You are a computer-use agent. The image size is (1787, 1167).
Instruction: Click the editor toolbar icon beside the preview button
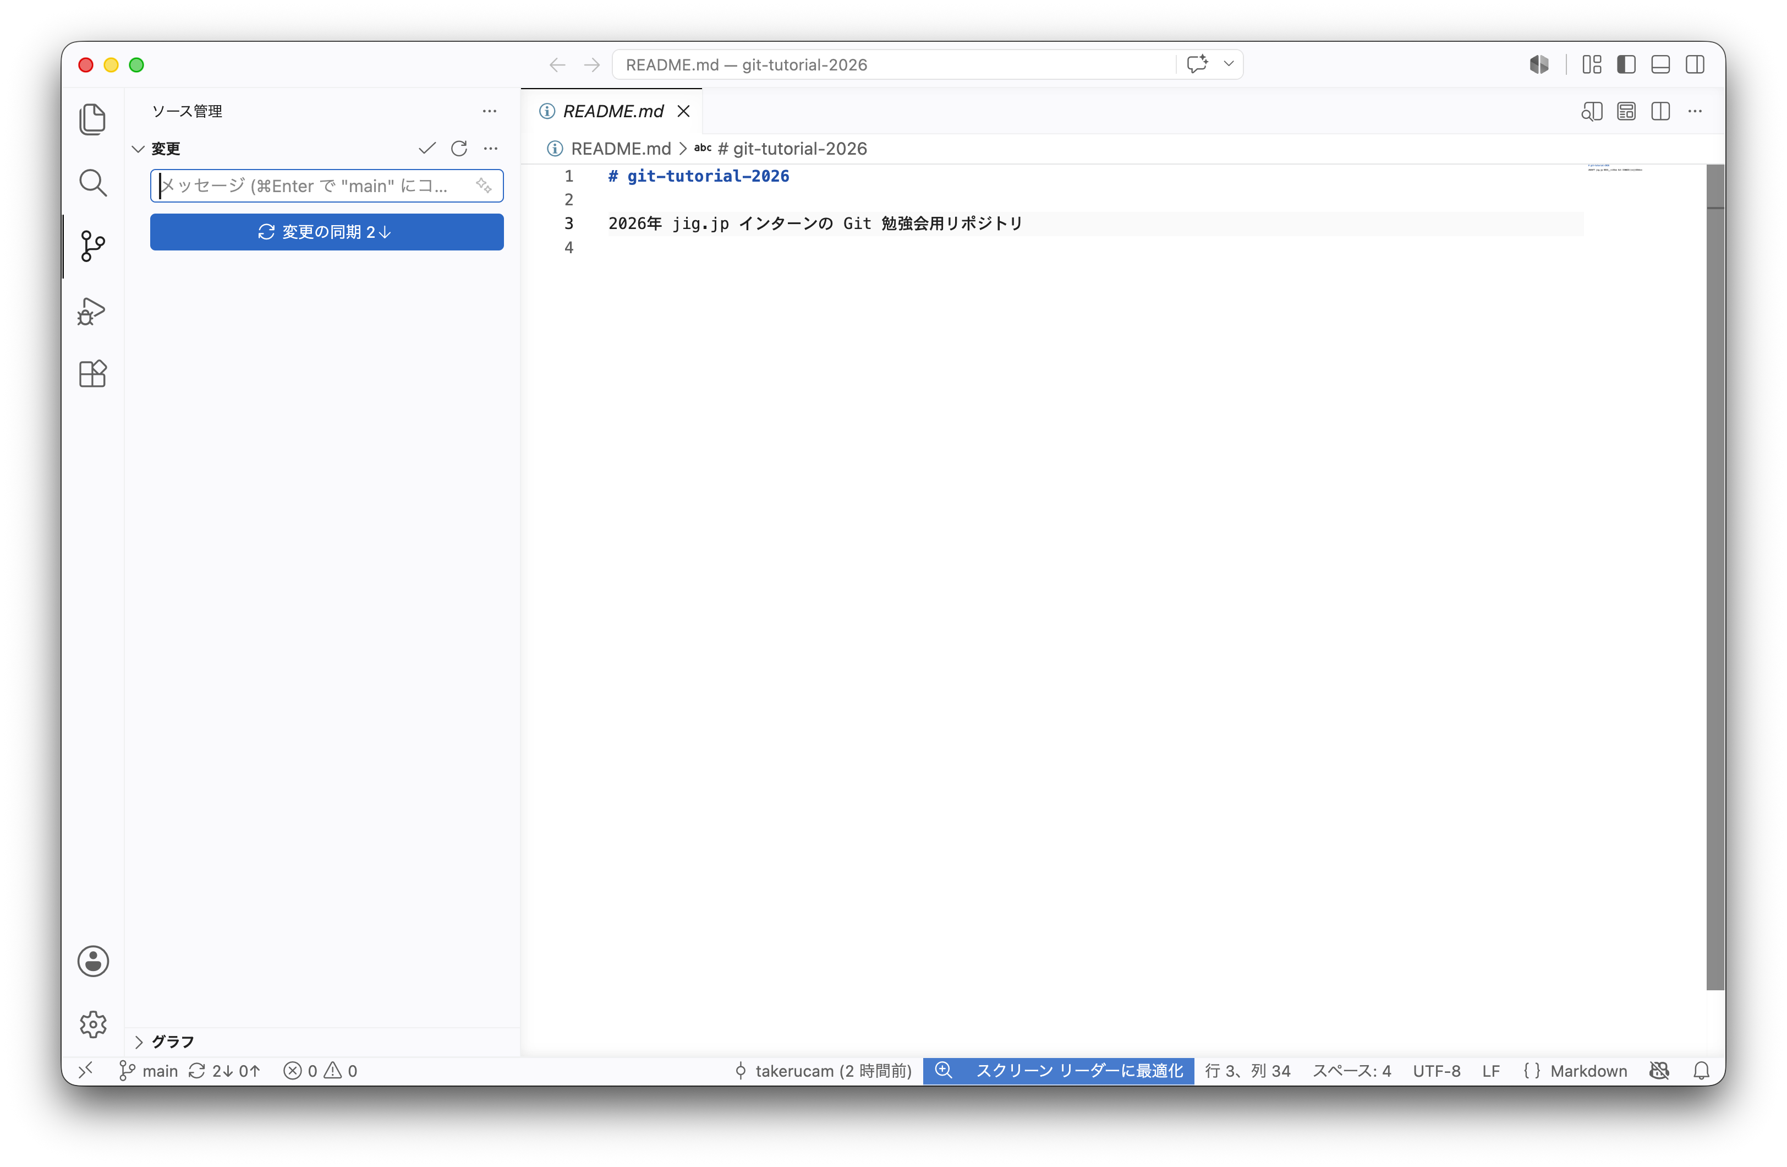[1626, 111]
